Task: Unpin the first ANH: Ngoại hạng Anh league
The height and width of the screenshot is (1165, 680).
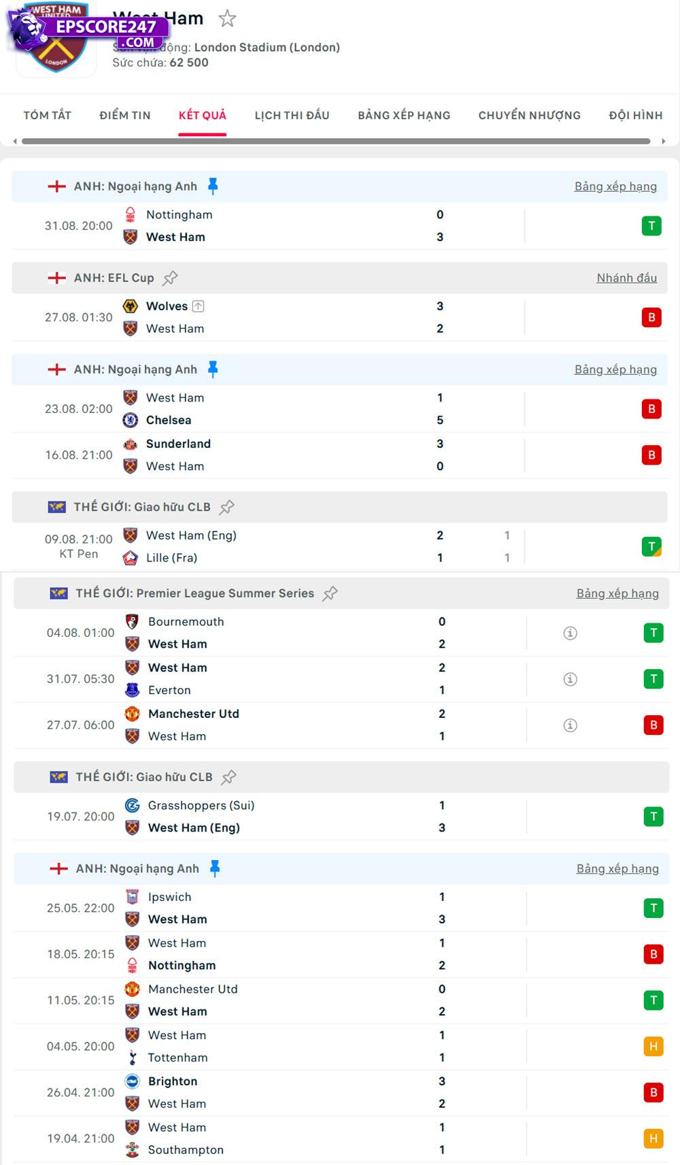Action: pyautogui.click(x=213, y=186)
